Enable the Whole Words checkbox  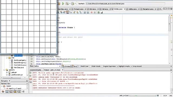coord(90,66)
